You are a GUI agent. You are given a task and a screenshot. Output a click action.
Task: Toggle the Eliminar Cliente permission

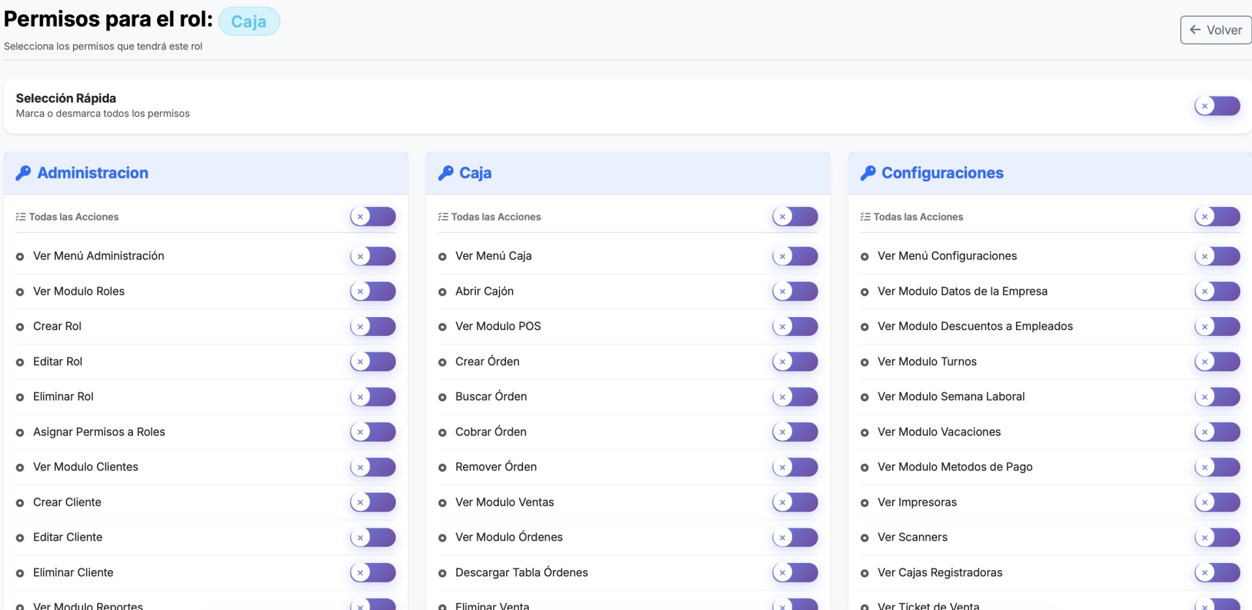tap(373, 572)
